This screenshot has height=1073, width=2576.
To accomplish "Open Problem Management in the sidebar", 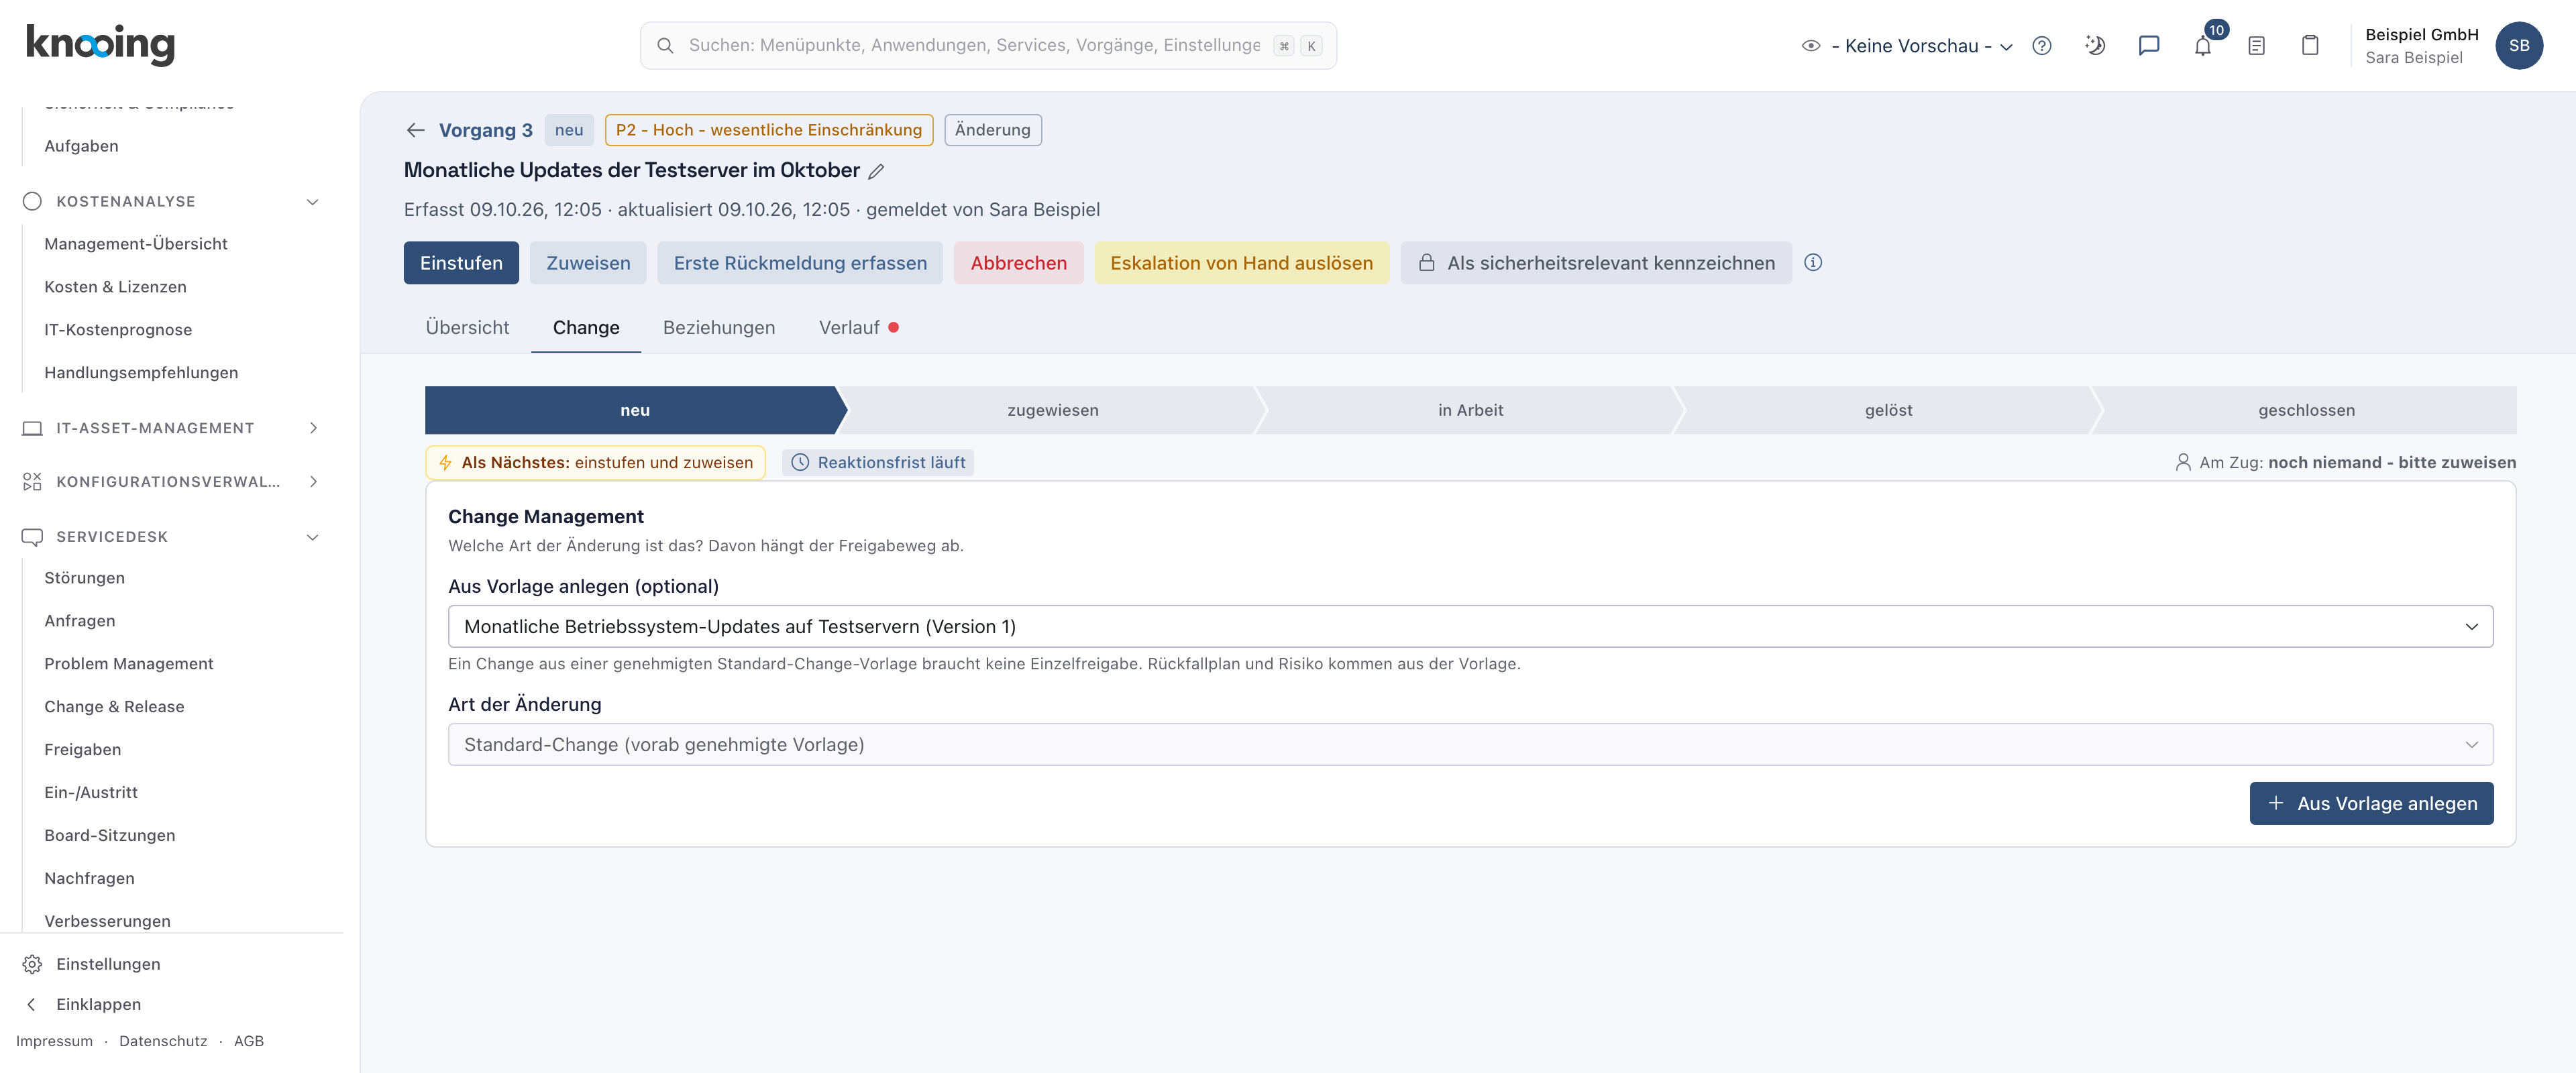I will click(x=129, y=664).
